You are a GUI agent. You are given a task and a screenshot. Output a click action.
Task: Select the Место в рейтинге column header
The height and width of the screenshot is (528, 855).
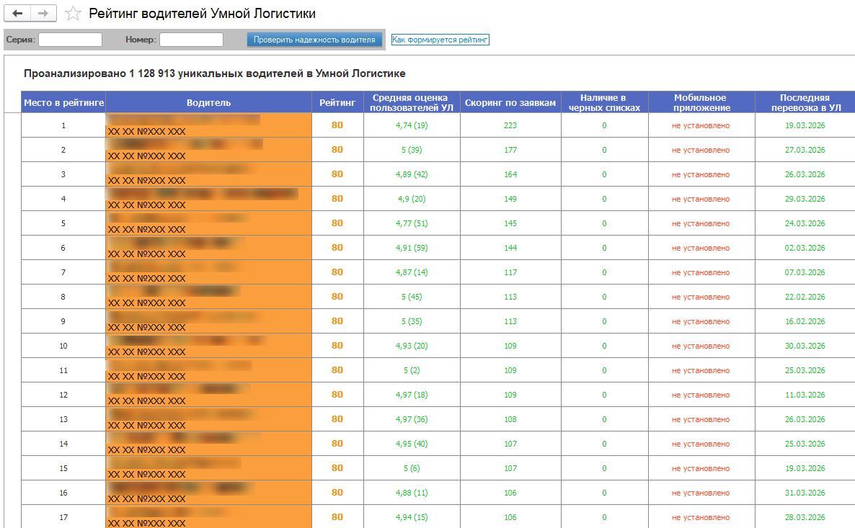pos(63,102)
